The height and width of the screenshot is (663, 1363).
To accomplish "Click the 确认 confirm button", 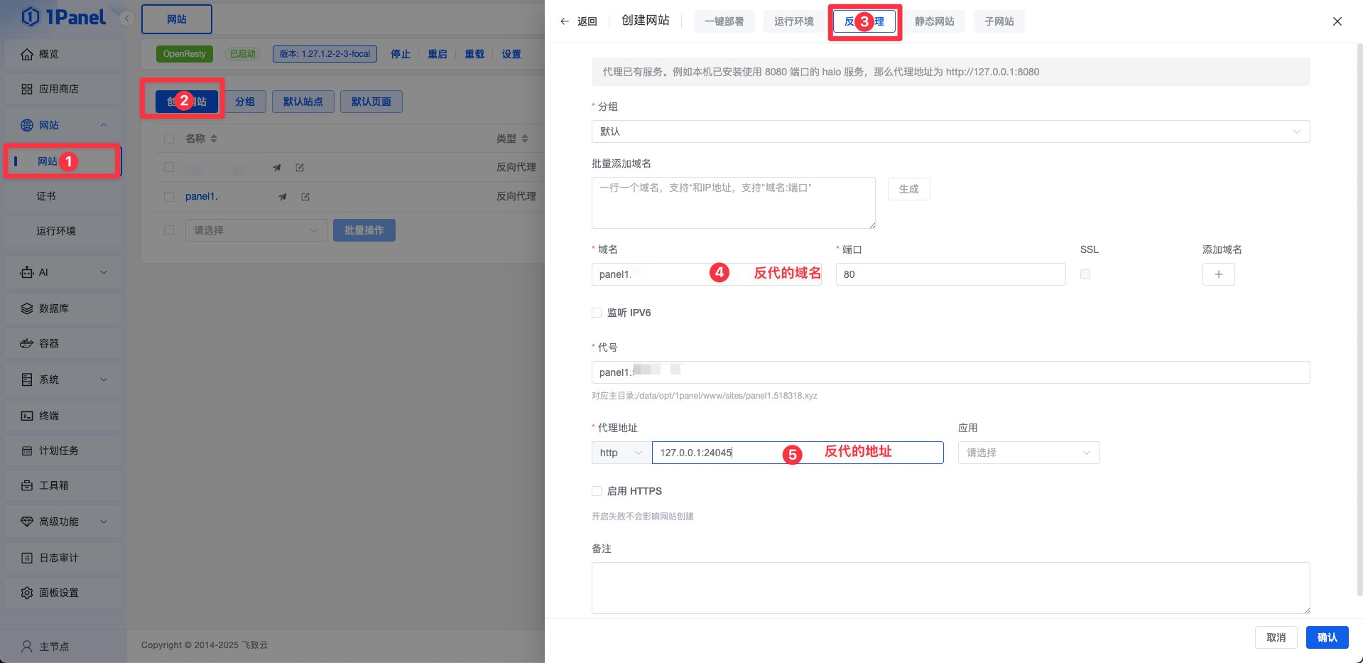I will [1327, 637].
